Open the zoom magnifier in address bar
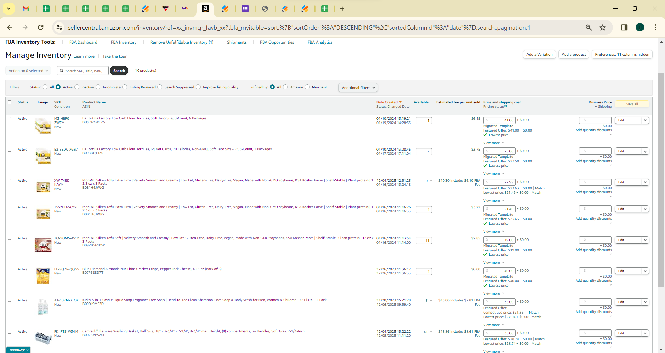 coord(588,27)
